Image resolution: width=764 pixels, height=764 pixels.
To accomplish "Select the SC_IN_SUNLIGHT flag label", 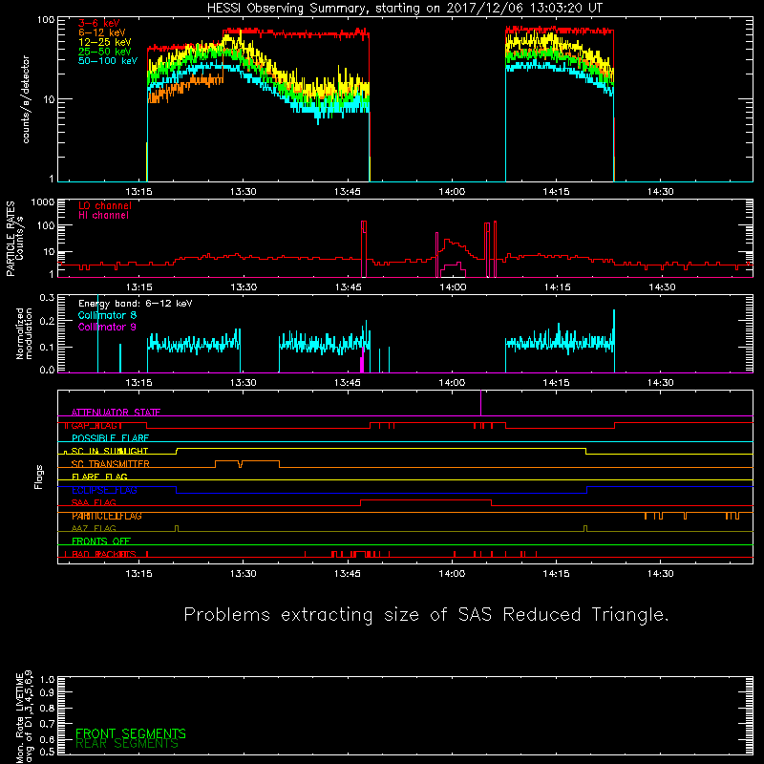I will pyautogui.click(x=110, y=451).
